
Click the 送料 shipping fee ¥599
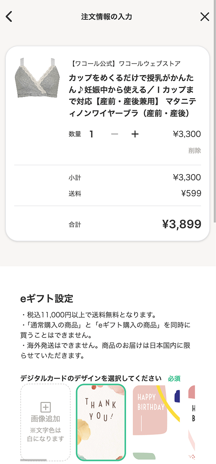tap(191, 193)
